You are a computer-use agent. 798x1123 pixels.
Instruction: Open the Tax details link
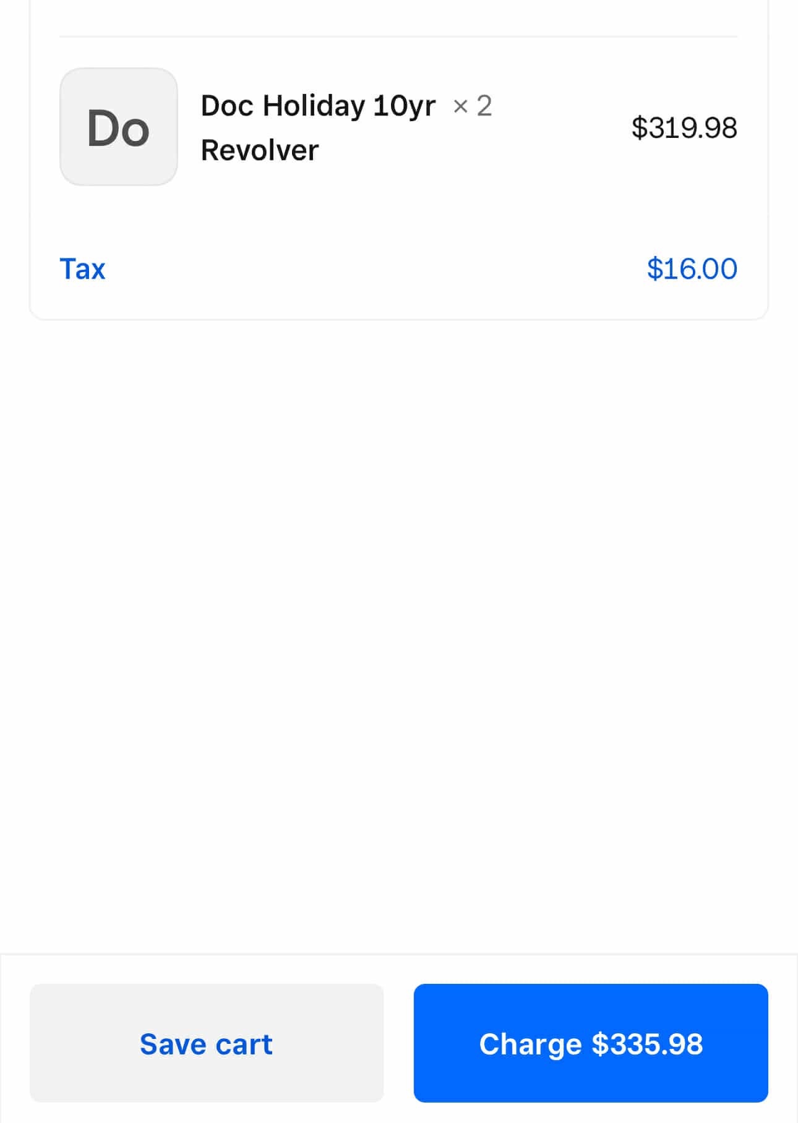[82, 269]
